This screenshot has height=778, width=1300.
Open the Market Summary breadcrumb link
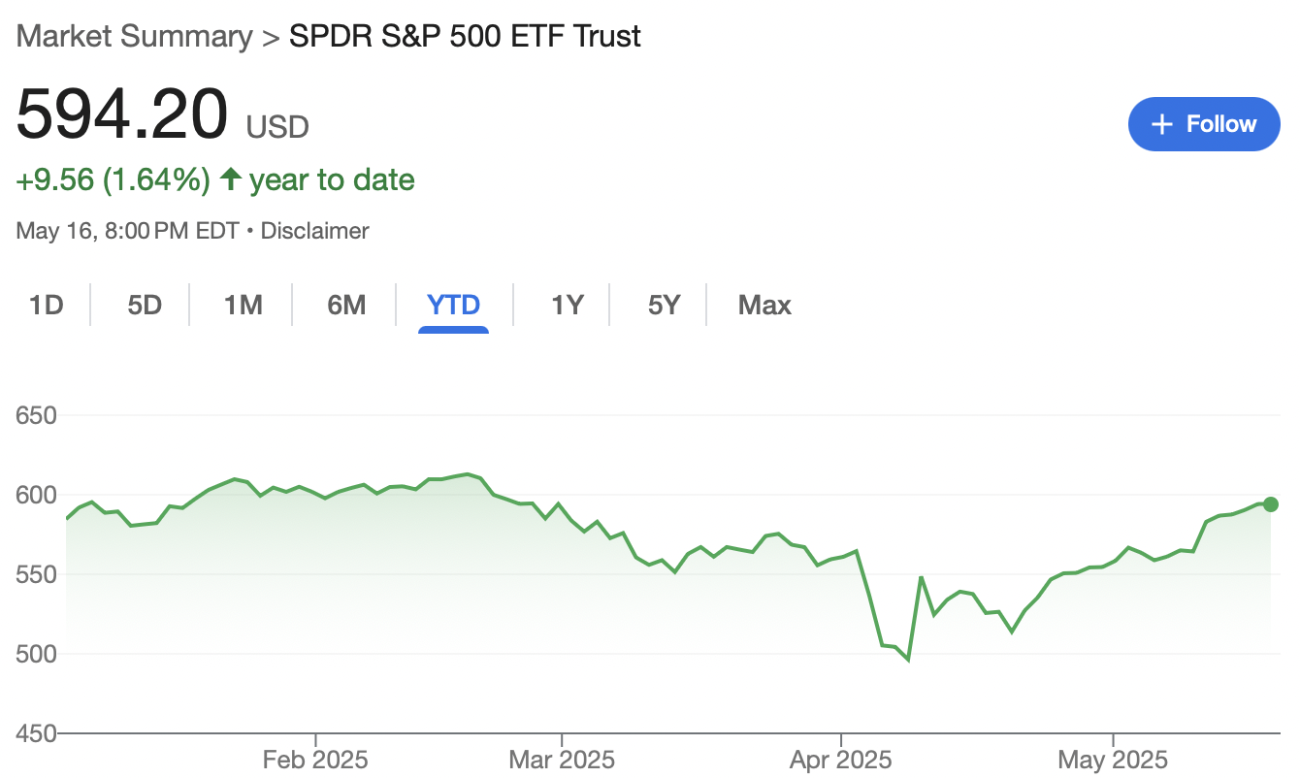pyautogui.click(x=134, y=37)
